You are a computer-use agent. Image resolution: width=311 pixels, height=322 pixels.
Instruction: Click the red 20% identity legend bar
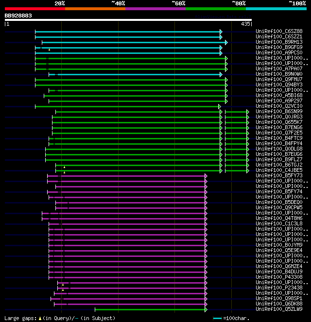[x=35, y=9]
